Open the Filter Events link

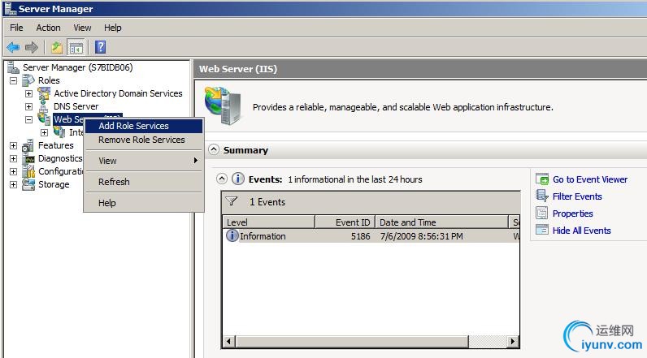point(577,196)
